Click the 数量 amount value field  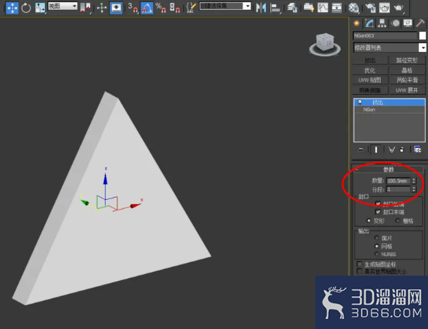398,181
